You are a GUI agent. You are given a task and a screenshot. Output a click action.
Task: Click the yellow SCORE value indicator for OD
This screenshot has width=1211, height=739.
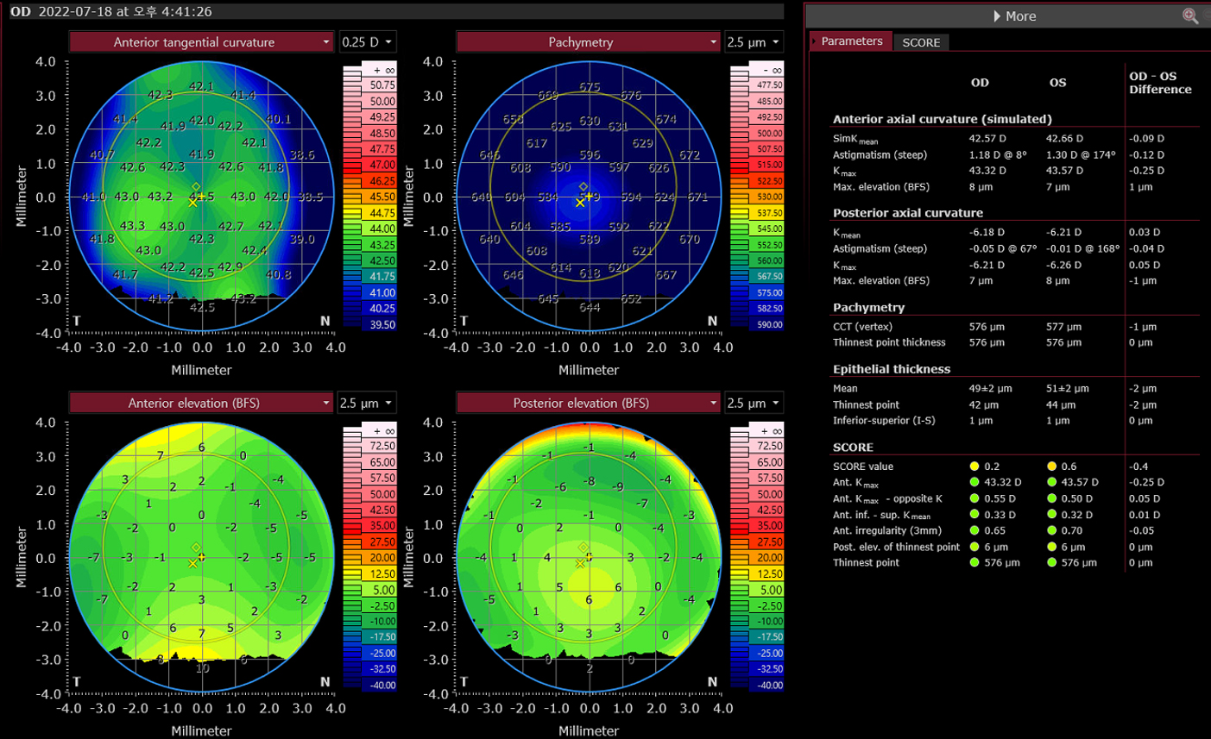[x=974, y=467]
